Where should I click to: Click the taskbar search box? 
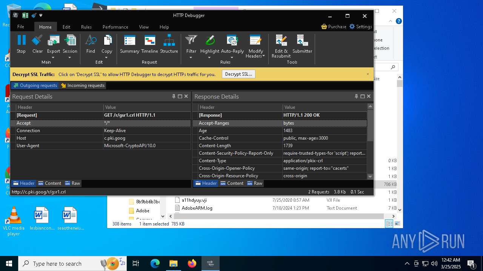point(73,263)
